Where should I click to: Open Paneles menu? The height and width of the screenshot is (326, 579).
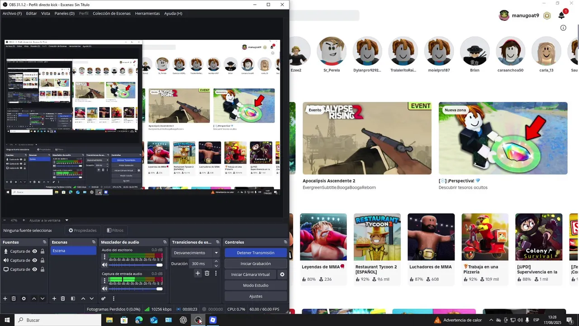(65, 14)
